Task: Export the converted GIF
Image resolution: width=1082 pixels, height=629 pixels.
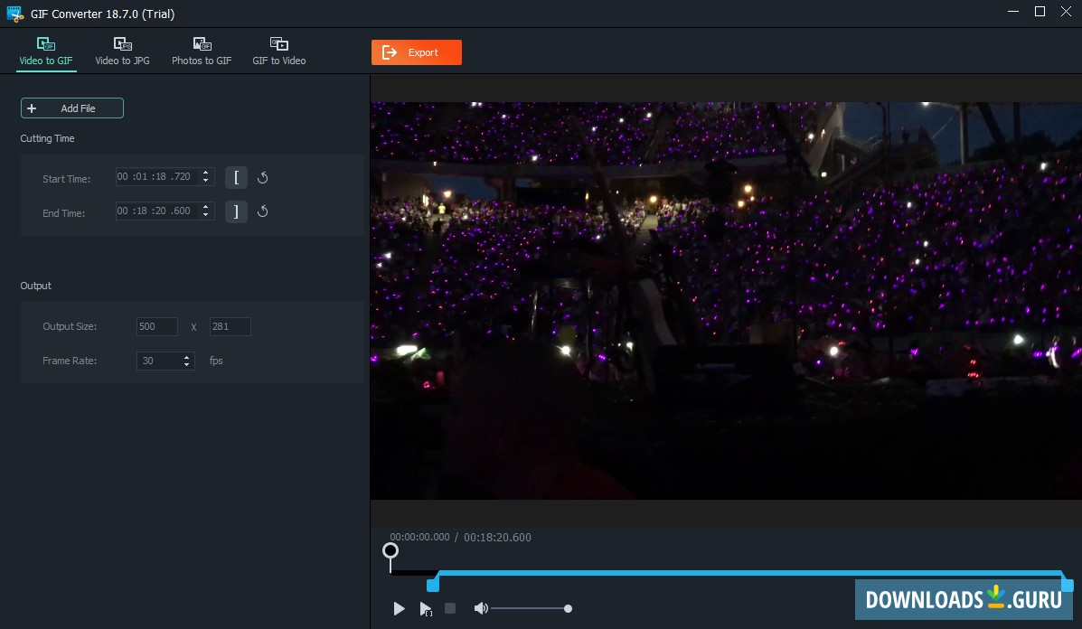Action: (416, 52)
